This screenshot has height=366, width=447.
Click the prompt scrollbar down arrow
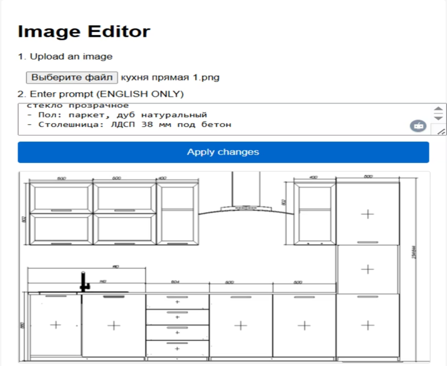(438, 119)
